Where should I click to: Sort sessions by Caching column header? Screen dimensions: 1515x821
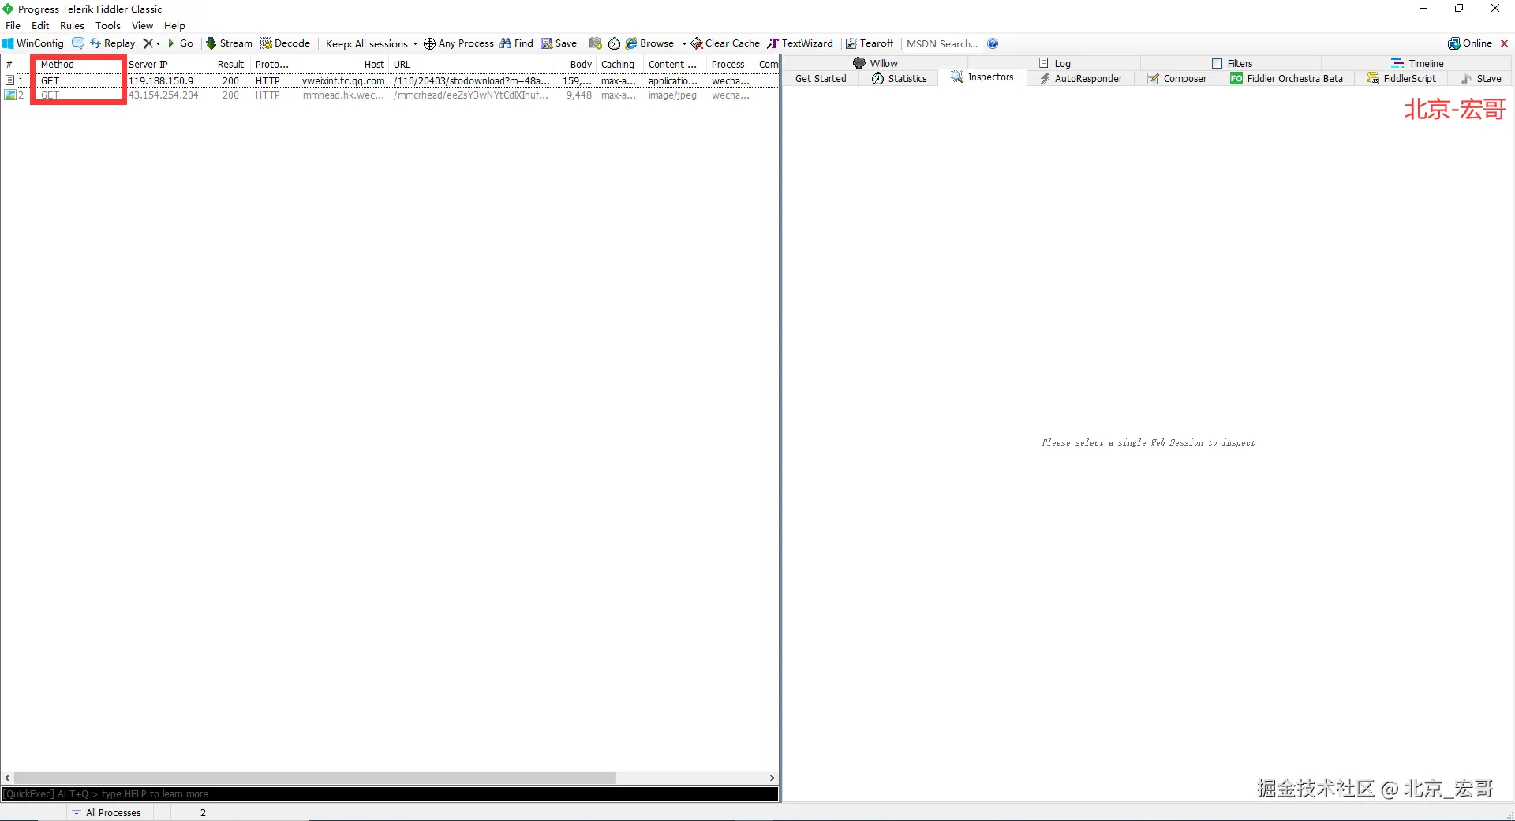coord(620,64)
